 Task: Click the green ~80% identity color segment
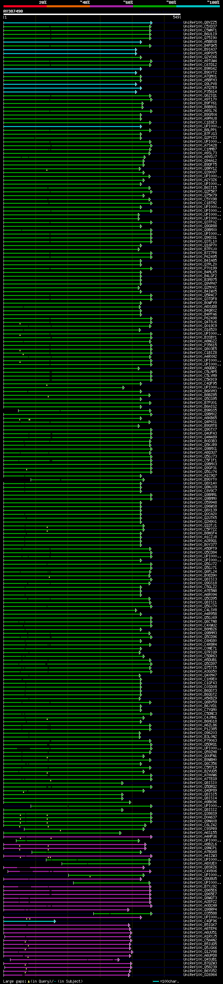155,6
